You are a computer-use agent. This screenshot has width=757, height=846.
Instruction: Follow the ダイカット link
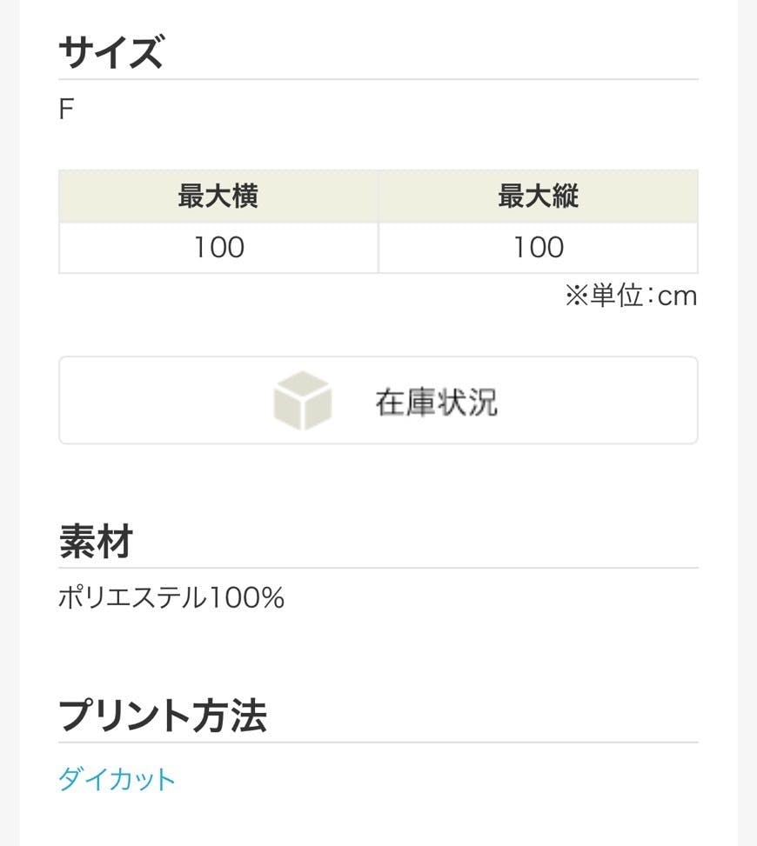pos(117,779)
